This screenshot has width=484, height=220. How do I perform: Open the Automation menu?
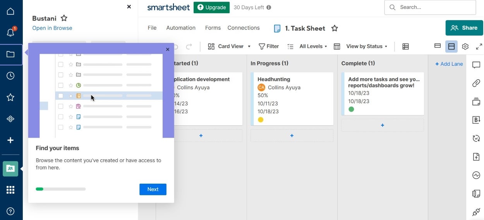[x=181, y=28]
